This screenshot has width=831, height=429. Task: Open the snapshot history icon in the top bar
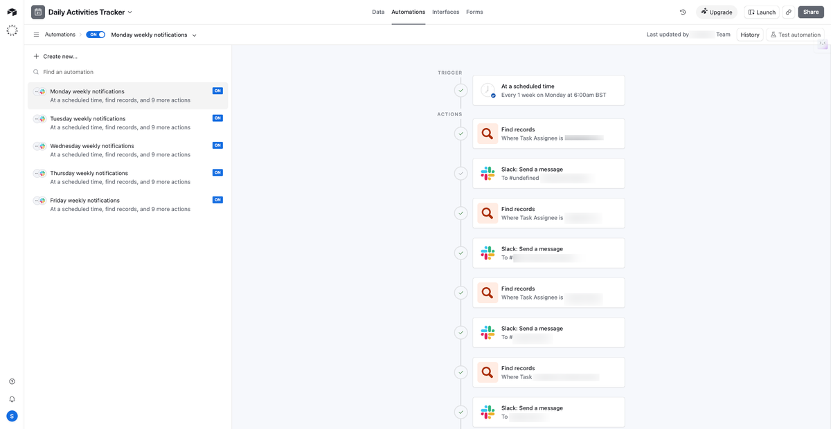pyautogui.click(x=682, y=12)
